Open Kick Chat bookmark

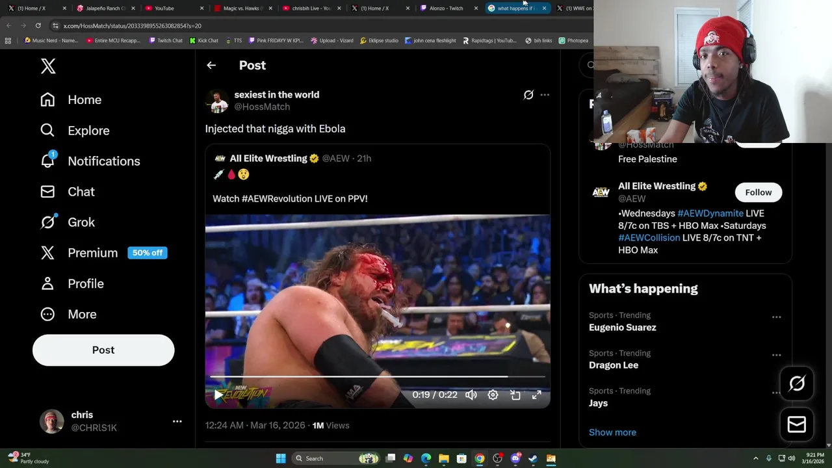204,40
